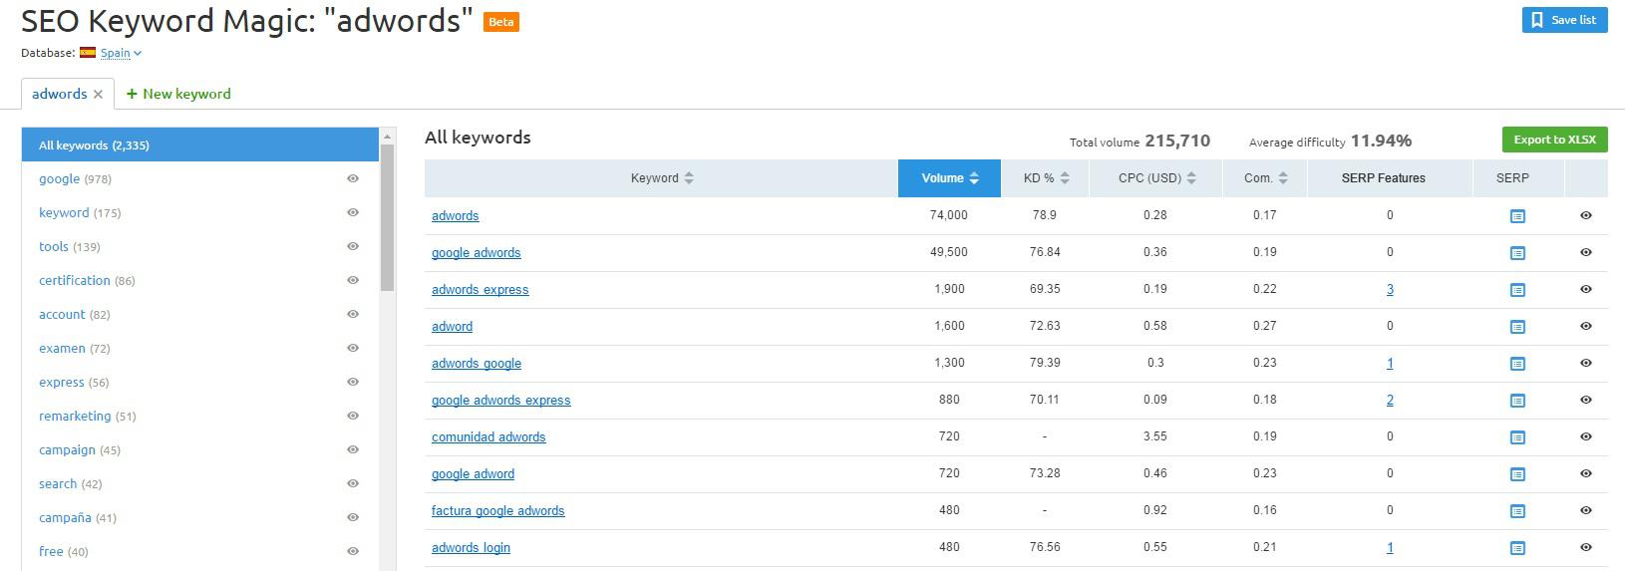Click the SERP Features column header

coord(1383,178)
